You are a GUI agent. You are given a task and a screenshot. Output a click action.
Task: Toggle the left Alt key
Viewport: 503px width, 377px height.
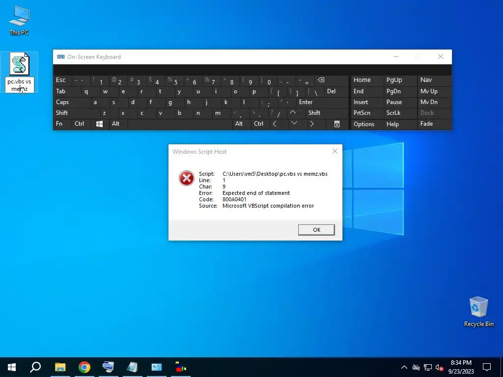click(x=118, y=124)
